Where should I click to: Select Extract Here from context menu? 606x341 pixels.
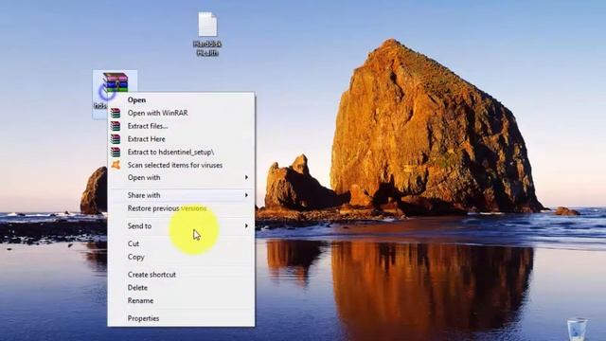[181, 139]
